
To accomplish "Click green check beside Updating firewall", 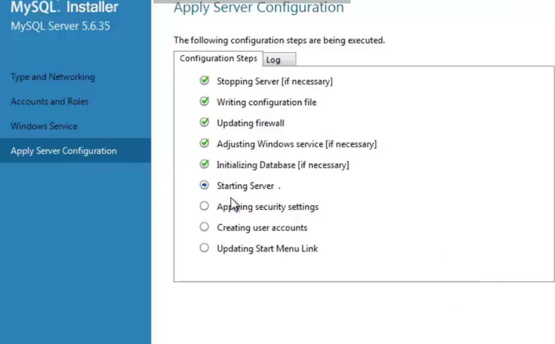I will [204, 122].
